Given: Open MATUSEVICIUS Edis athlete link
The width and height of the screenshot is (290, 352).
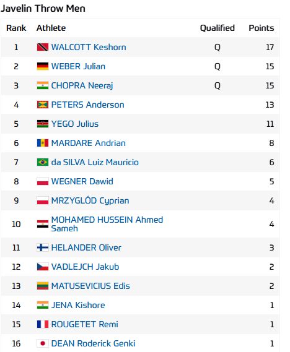Looking at the screenshot, I should (x=90, y=286).
